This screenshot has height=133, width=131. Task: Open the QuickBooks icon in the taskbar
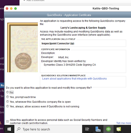(108, 129)
